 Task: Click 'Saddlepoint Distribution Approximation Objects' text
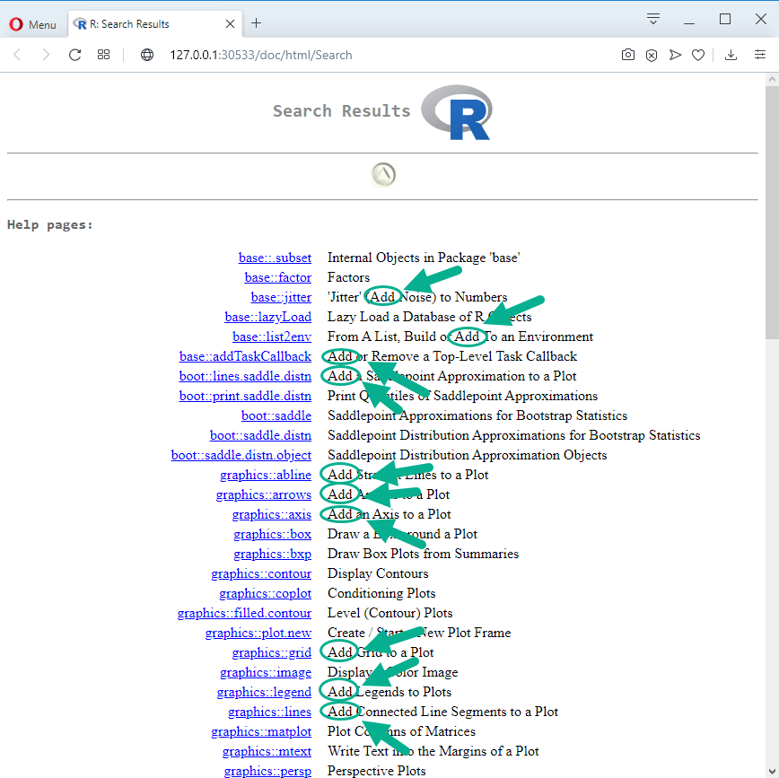(x=467, y=455)
